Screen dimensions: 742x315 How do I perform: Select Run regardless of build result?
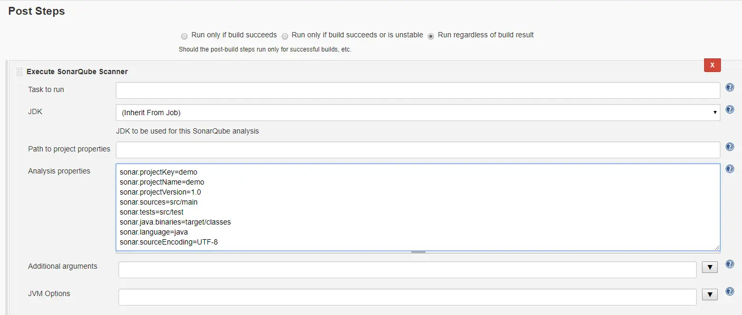tap(431, 36)
